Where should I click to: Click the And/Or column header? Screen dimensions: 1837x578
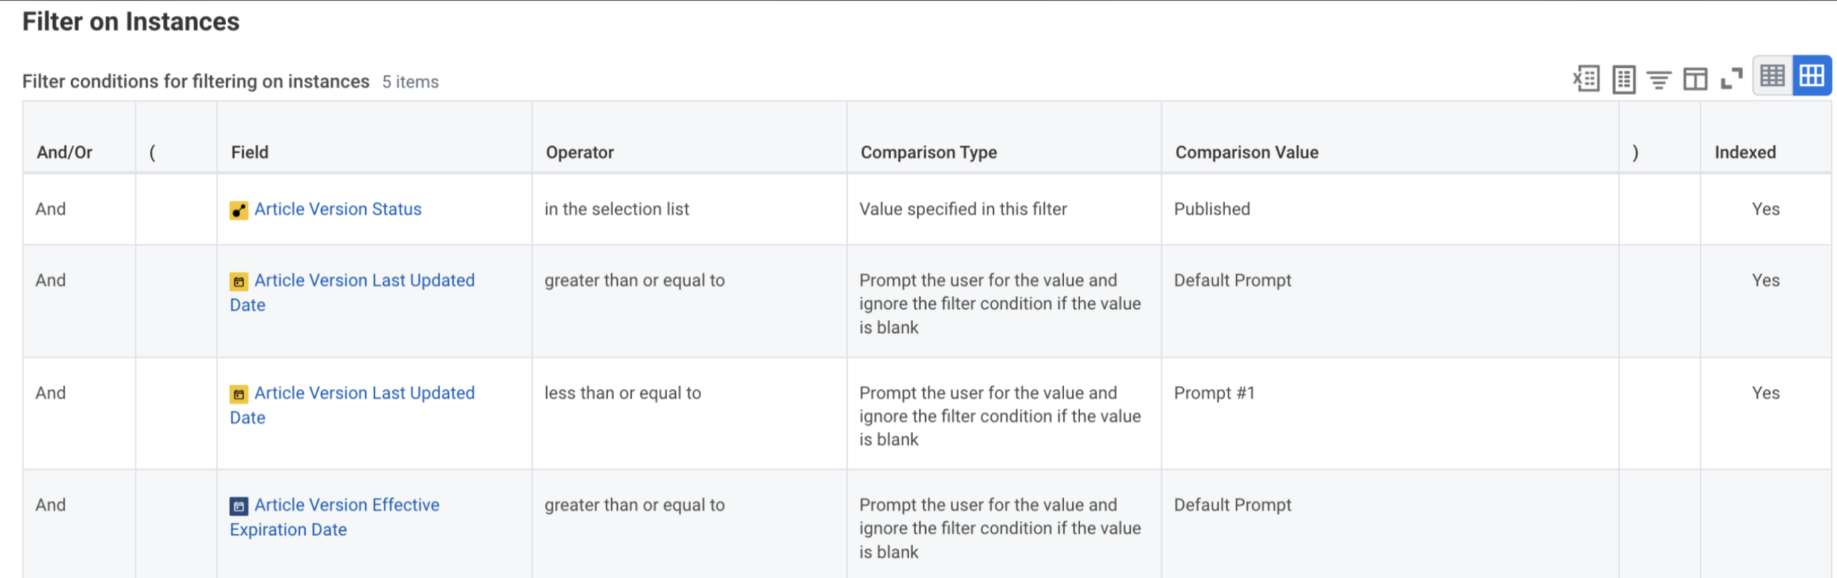(x=64, y=153)
